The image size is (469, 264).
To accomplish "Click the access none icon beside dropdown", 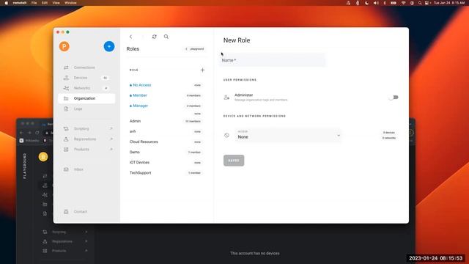I will (226, 135).
